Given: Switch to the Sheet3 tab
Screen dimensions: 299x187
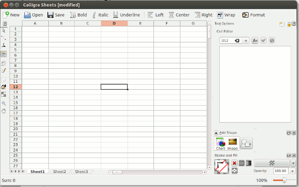Looking at the screenshot, I should (81, 172).
